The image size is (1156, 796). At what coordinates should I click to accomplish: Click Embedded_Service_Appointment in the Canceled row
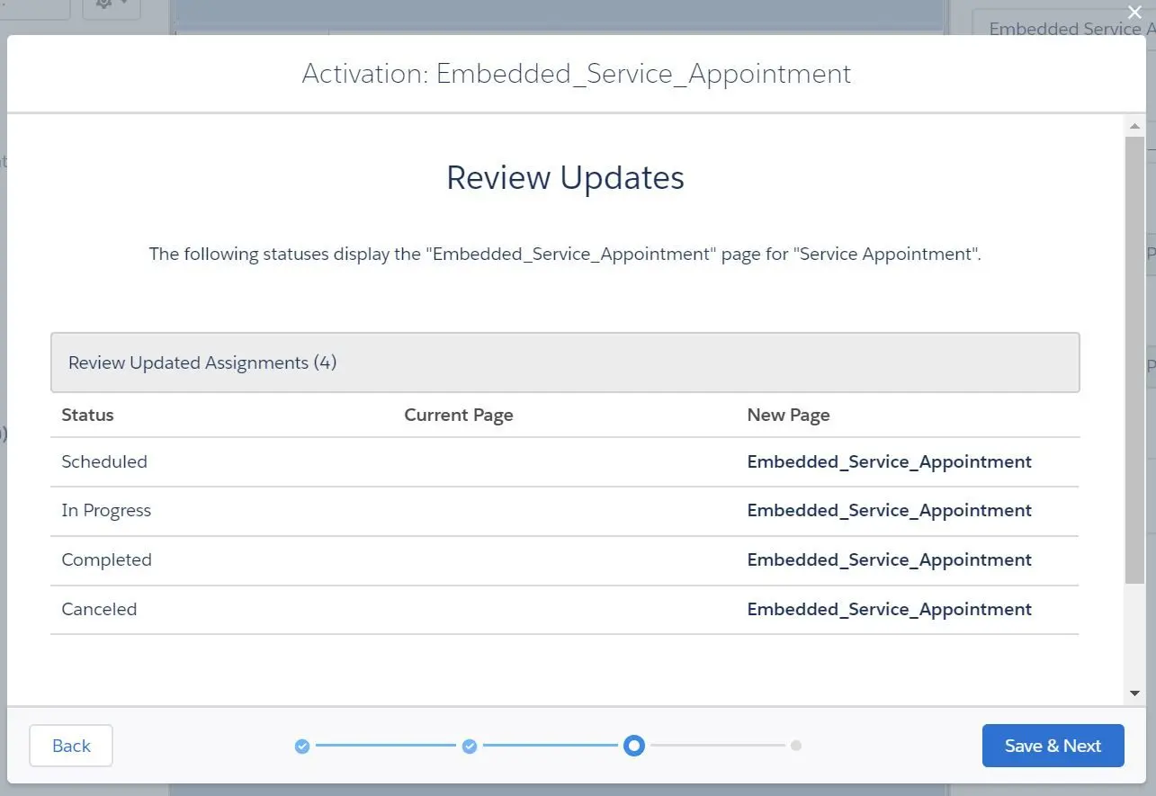tap(889, 609)
